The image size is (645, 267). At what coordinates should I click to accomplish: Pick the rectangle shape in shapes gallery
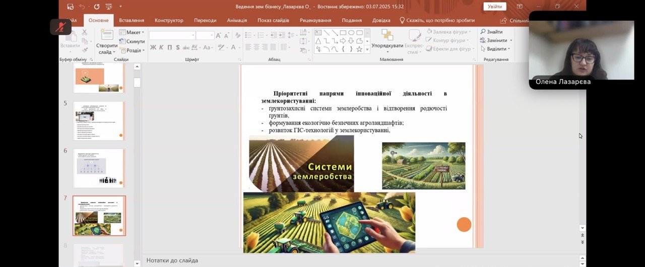coord(343,33)
